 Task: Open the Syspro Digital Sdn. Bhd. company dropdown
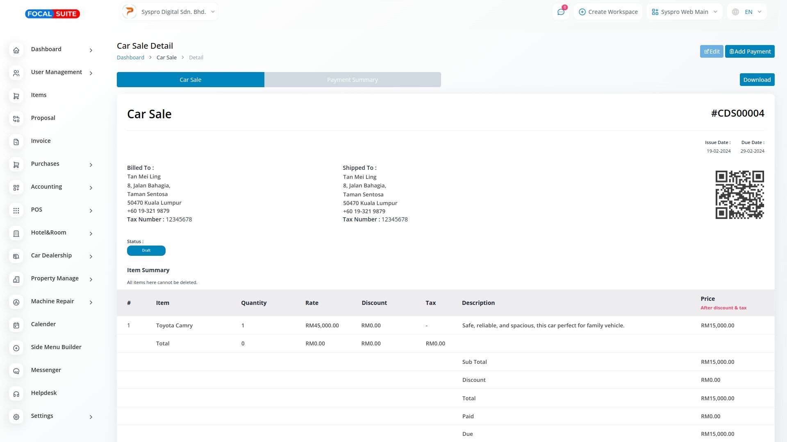(x=169, y=12)
